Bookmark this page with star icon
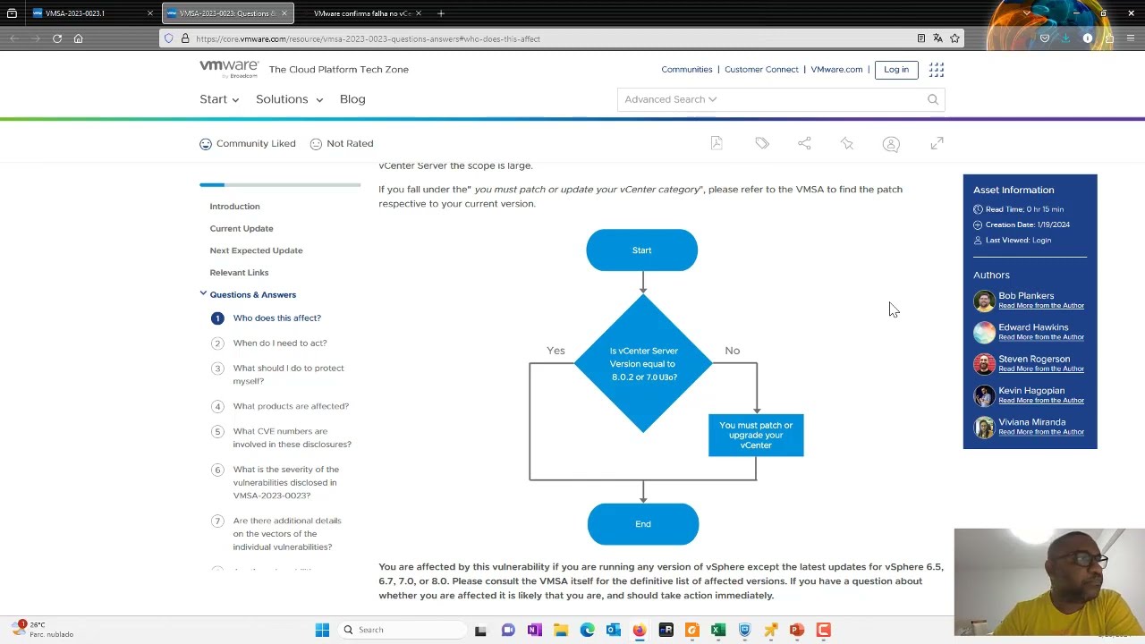The height and width of the screenshot is (644, 1145). 954,38
